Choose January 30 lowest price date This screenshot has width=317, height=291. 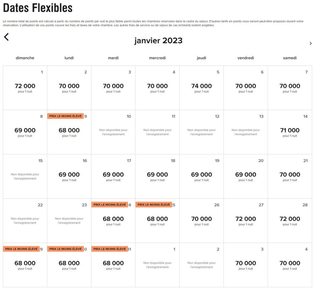pyautogui.click(x=69, y=265)
